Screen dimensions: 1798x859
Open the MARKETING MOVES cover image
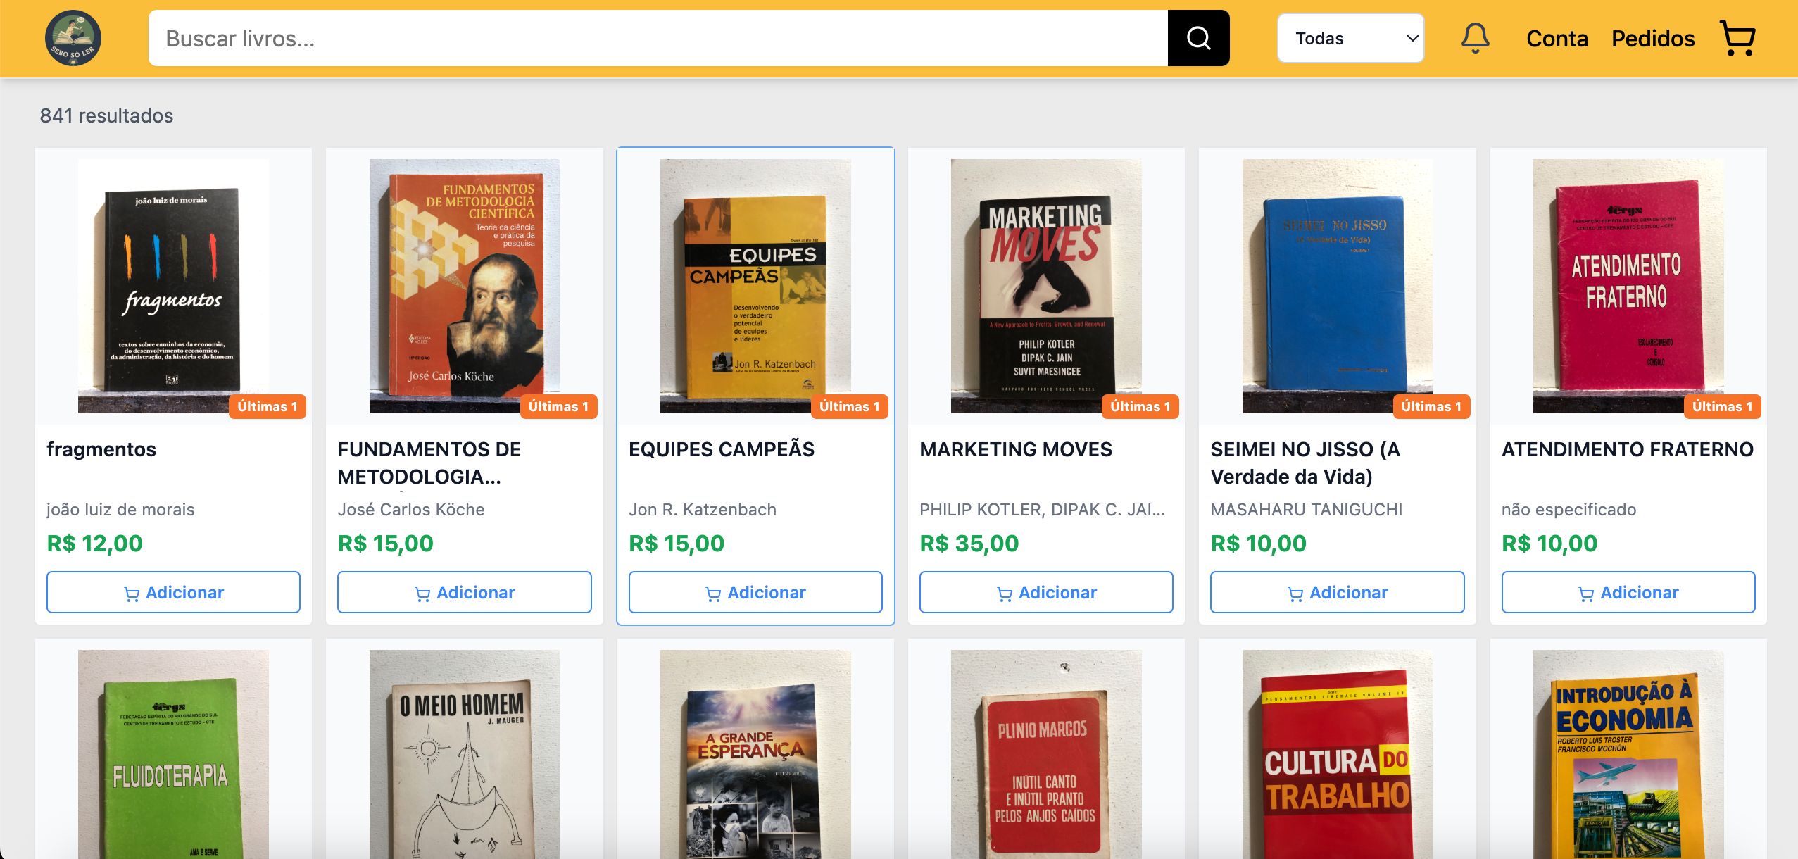(x=1046, y=286)
